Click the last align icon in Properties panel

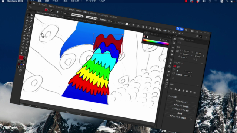194,92
